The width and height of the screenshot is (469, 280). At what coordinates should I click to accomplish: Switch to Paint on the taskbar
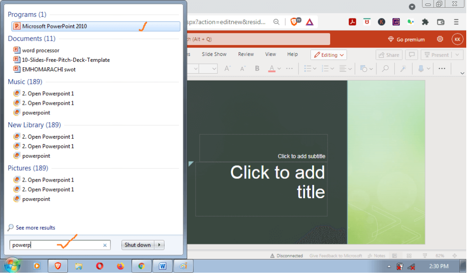tap(183, 266)
